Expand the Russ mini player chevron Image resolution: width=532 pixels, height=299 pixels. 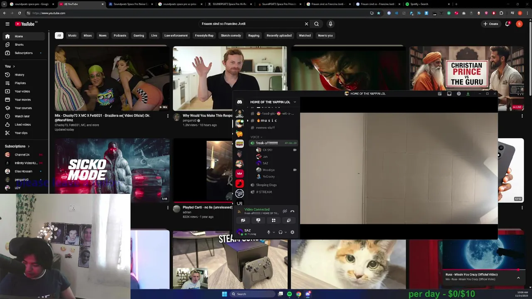point(518,277)
